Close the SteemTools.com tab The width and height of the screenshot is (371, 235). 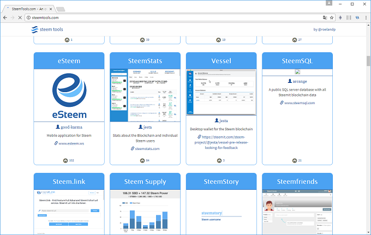tap(51, 9)
